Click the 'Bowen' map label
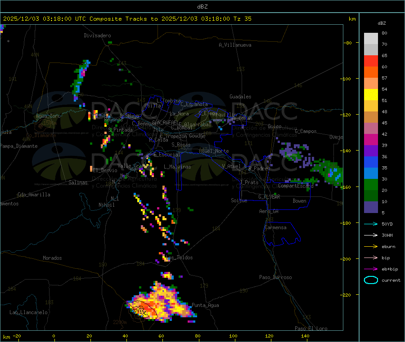405x342 pixels. pos(299,201)
